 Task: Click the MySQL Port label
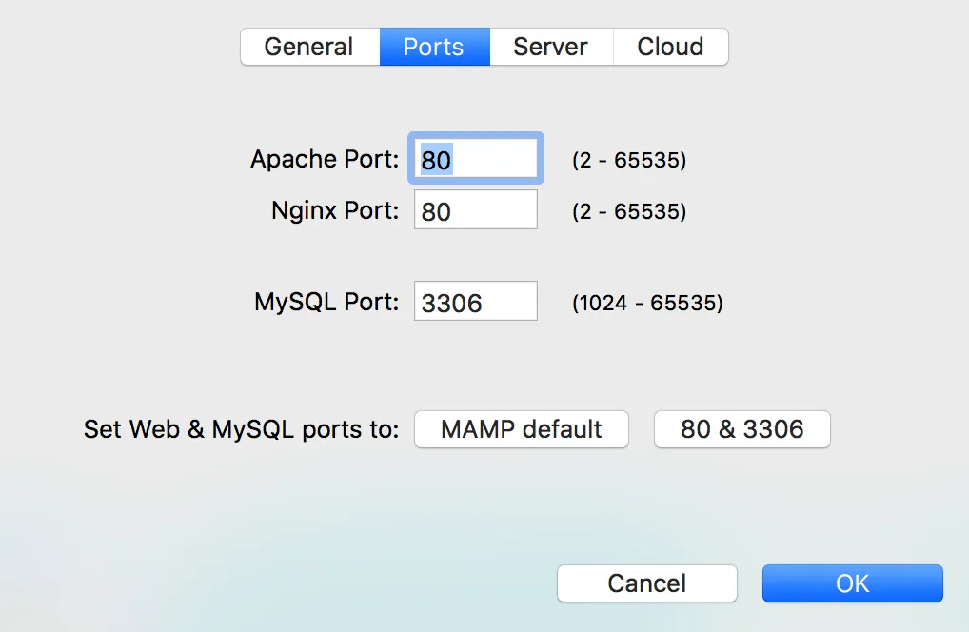pos(326,302)
